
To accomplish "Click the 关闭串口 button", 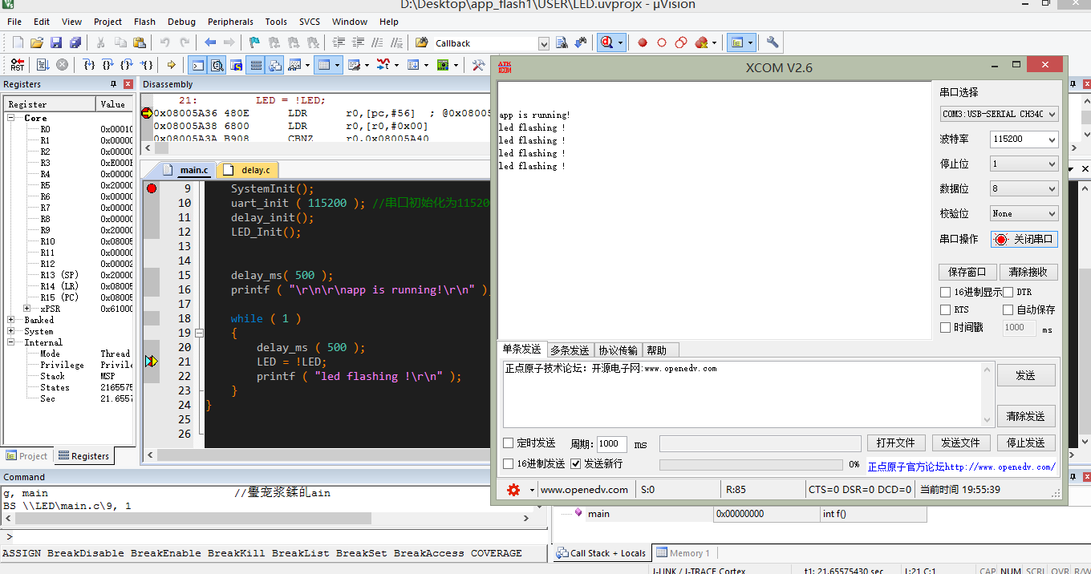I will click(x=1024, y=239).
